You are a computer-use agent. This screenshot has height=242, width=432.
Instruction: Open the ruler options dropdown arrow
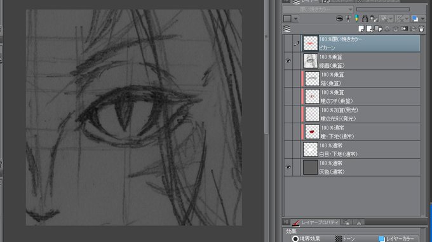click(407, 18)
